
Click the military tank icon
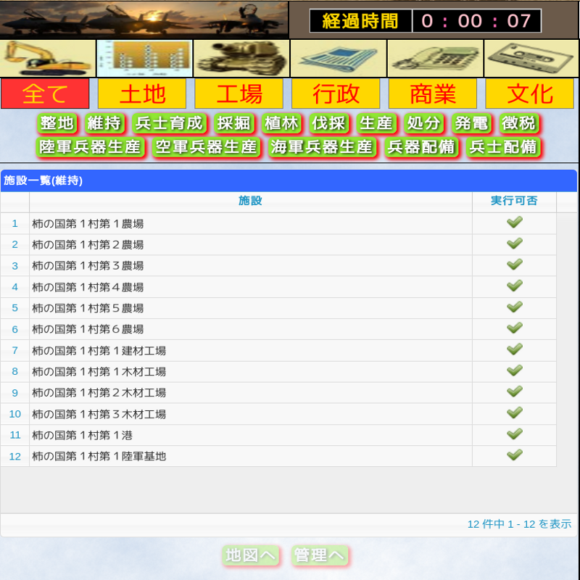click(241, 58)
